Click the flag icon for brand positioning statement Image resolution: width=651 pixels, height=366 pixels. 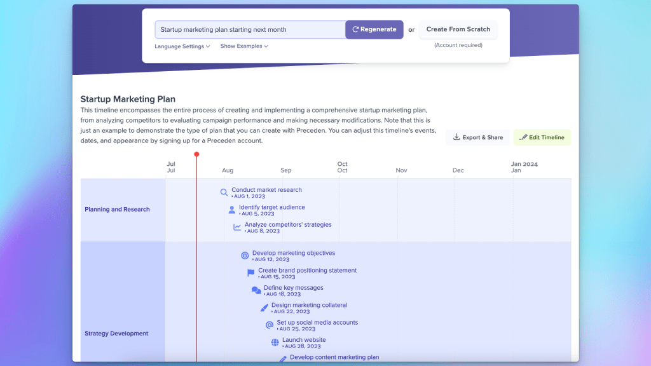point(250,273)
